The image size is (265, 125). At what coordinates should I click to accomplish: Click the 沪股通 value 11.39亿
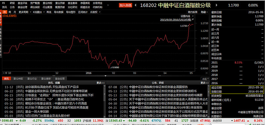(98, 121)
